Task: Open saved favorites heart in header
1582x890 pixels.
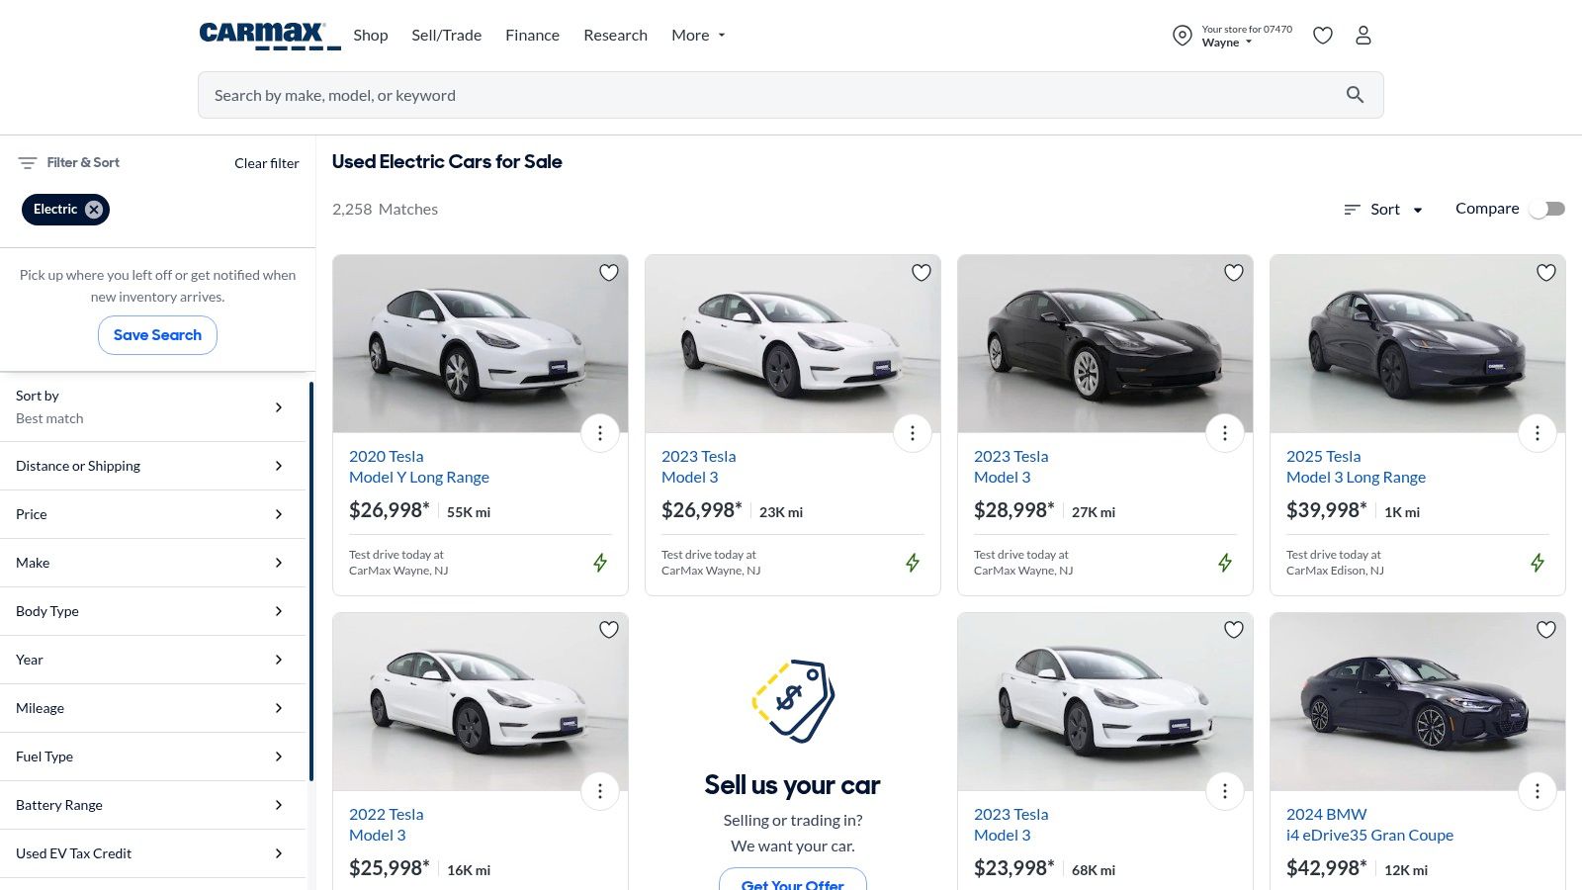Action: (x=1323, y=36)
